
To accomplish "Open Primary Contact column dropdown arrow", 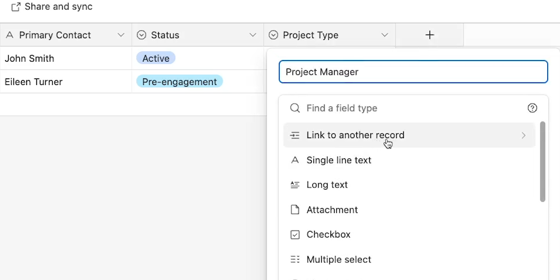I will 121,35.
